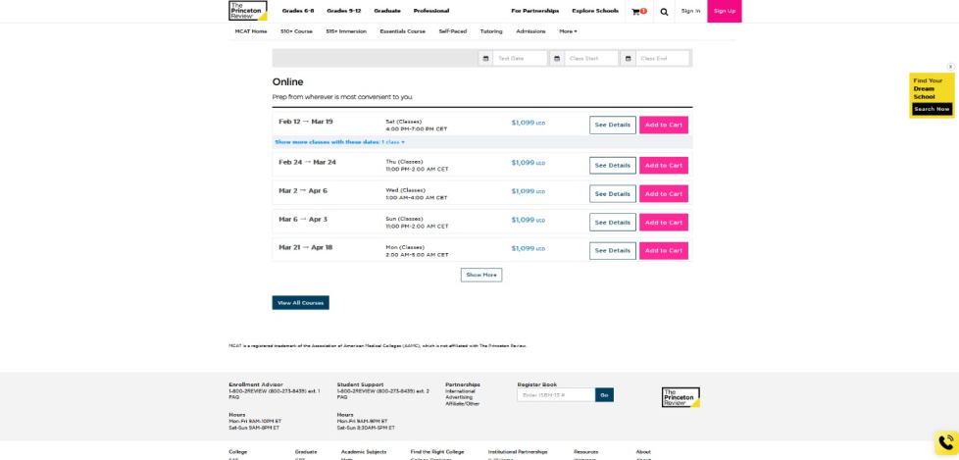The height and width of the screenshot is (460, 959).
Task: Open Student Support FAQ link
Action: pos(342,397)
